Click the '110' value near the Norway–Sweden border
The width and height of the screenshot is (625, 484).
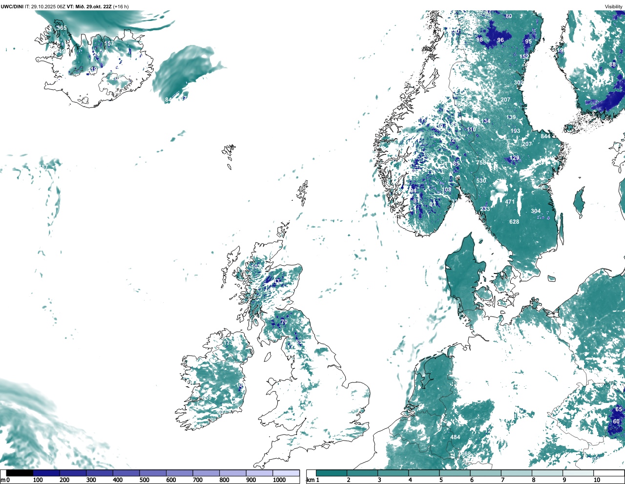coord(471,129)
